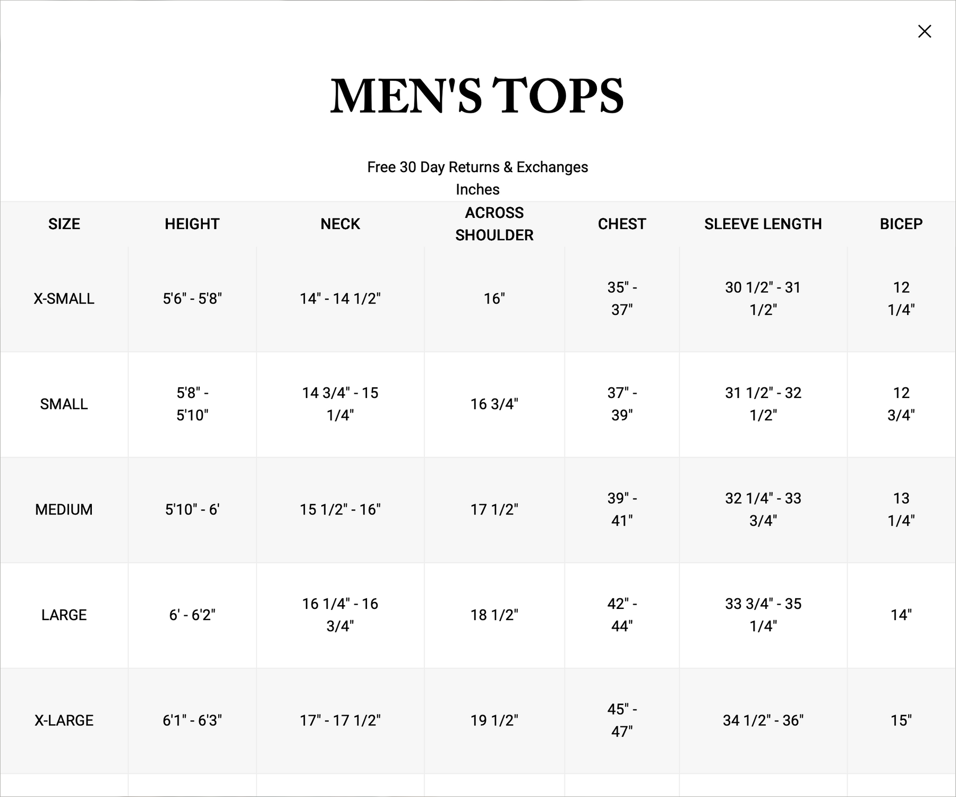Click the Large chest measurement cell
This screenshot has width=956, height=797.
coord(622,615)
